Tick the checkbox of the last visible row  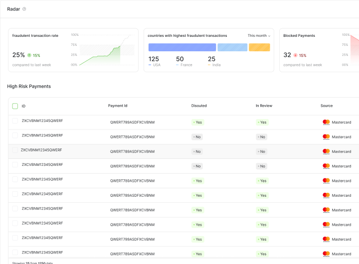coord(15,253)
